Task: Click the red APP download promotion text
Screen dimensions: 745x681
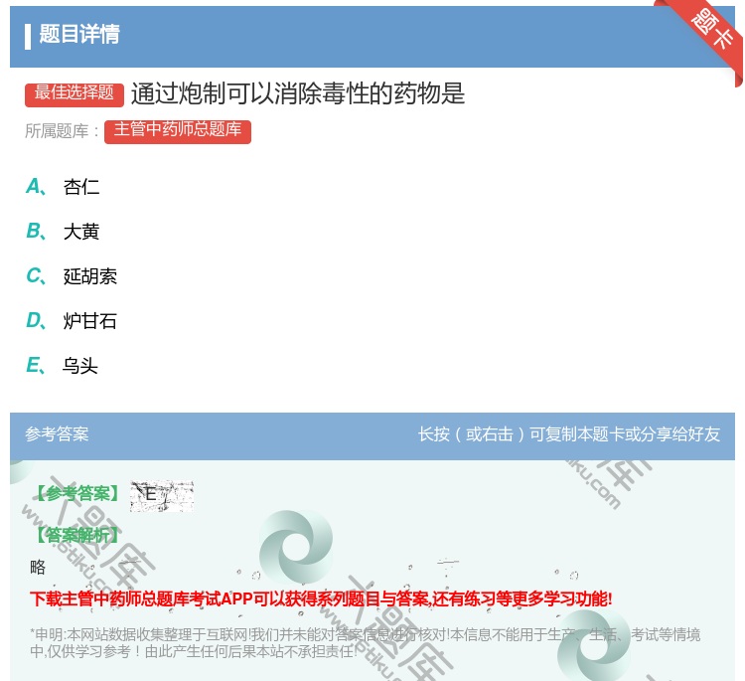Action: 321,598
